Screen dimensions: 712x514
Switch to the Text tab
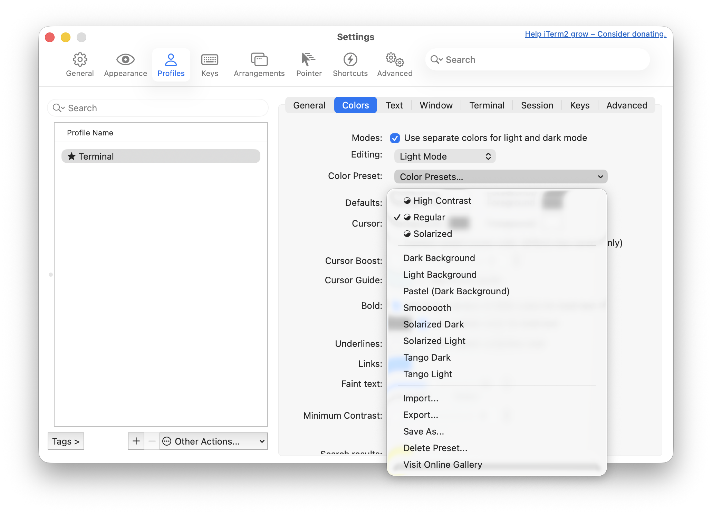pos(394,105)
